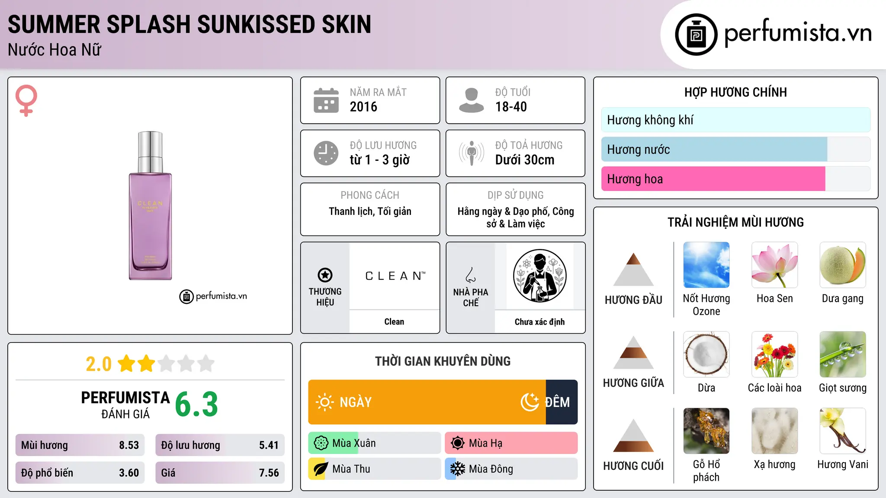Open the Gỗ Hổ phách amber image
Image resolution: width=886 pixels, height=498 pixels.
pyautogui.click(x=706, y=431)
